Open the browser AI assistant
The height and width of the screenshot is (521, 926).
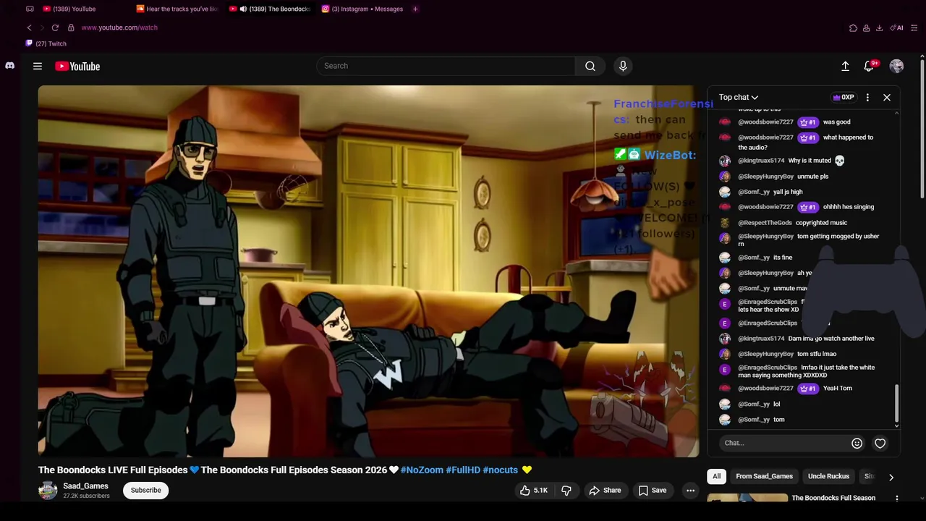(x=897, y=27)
